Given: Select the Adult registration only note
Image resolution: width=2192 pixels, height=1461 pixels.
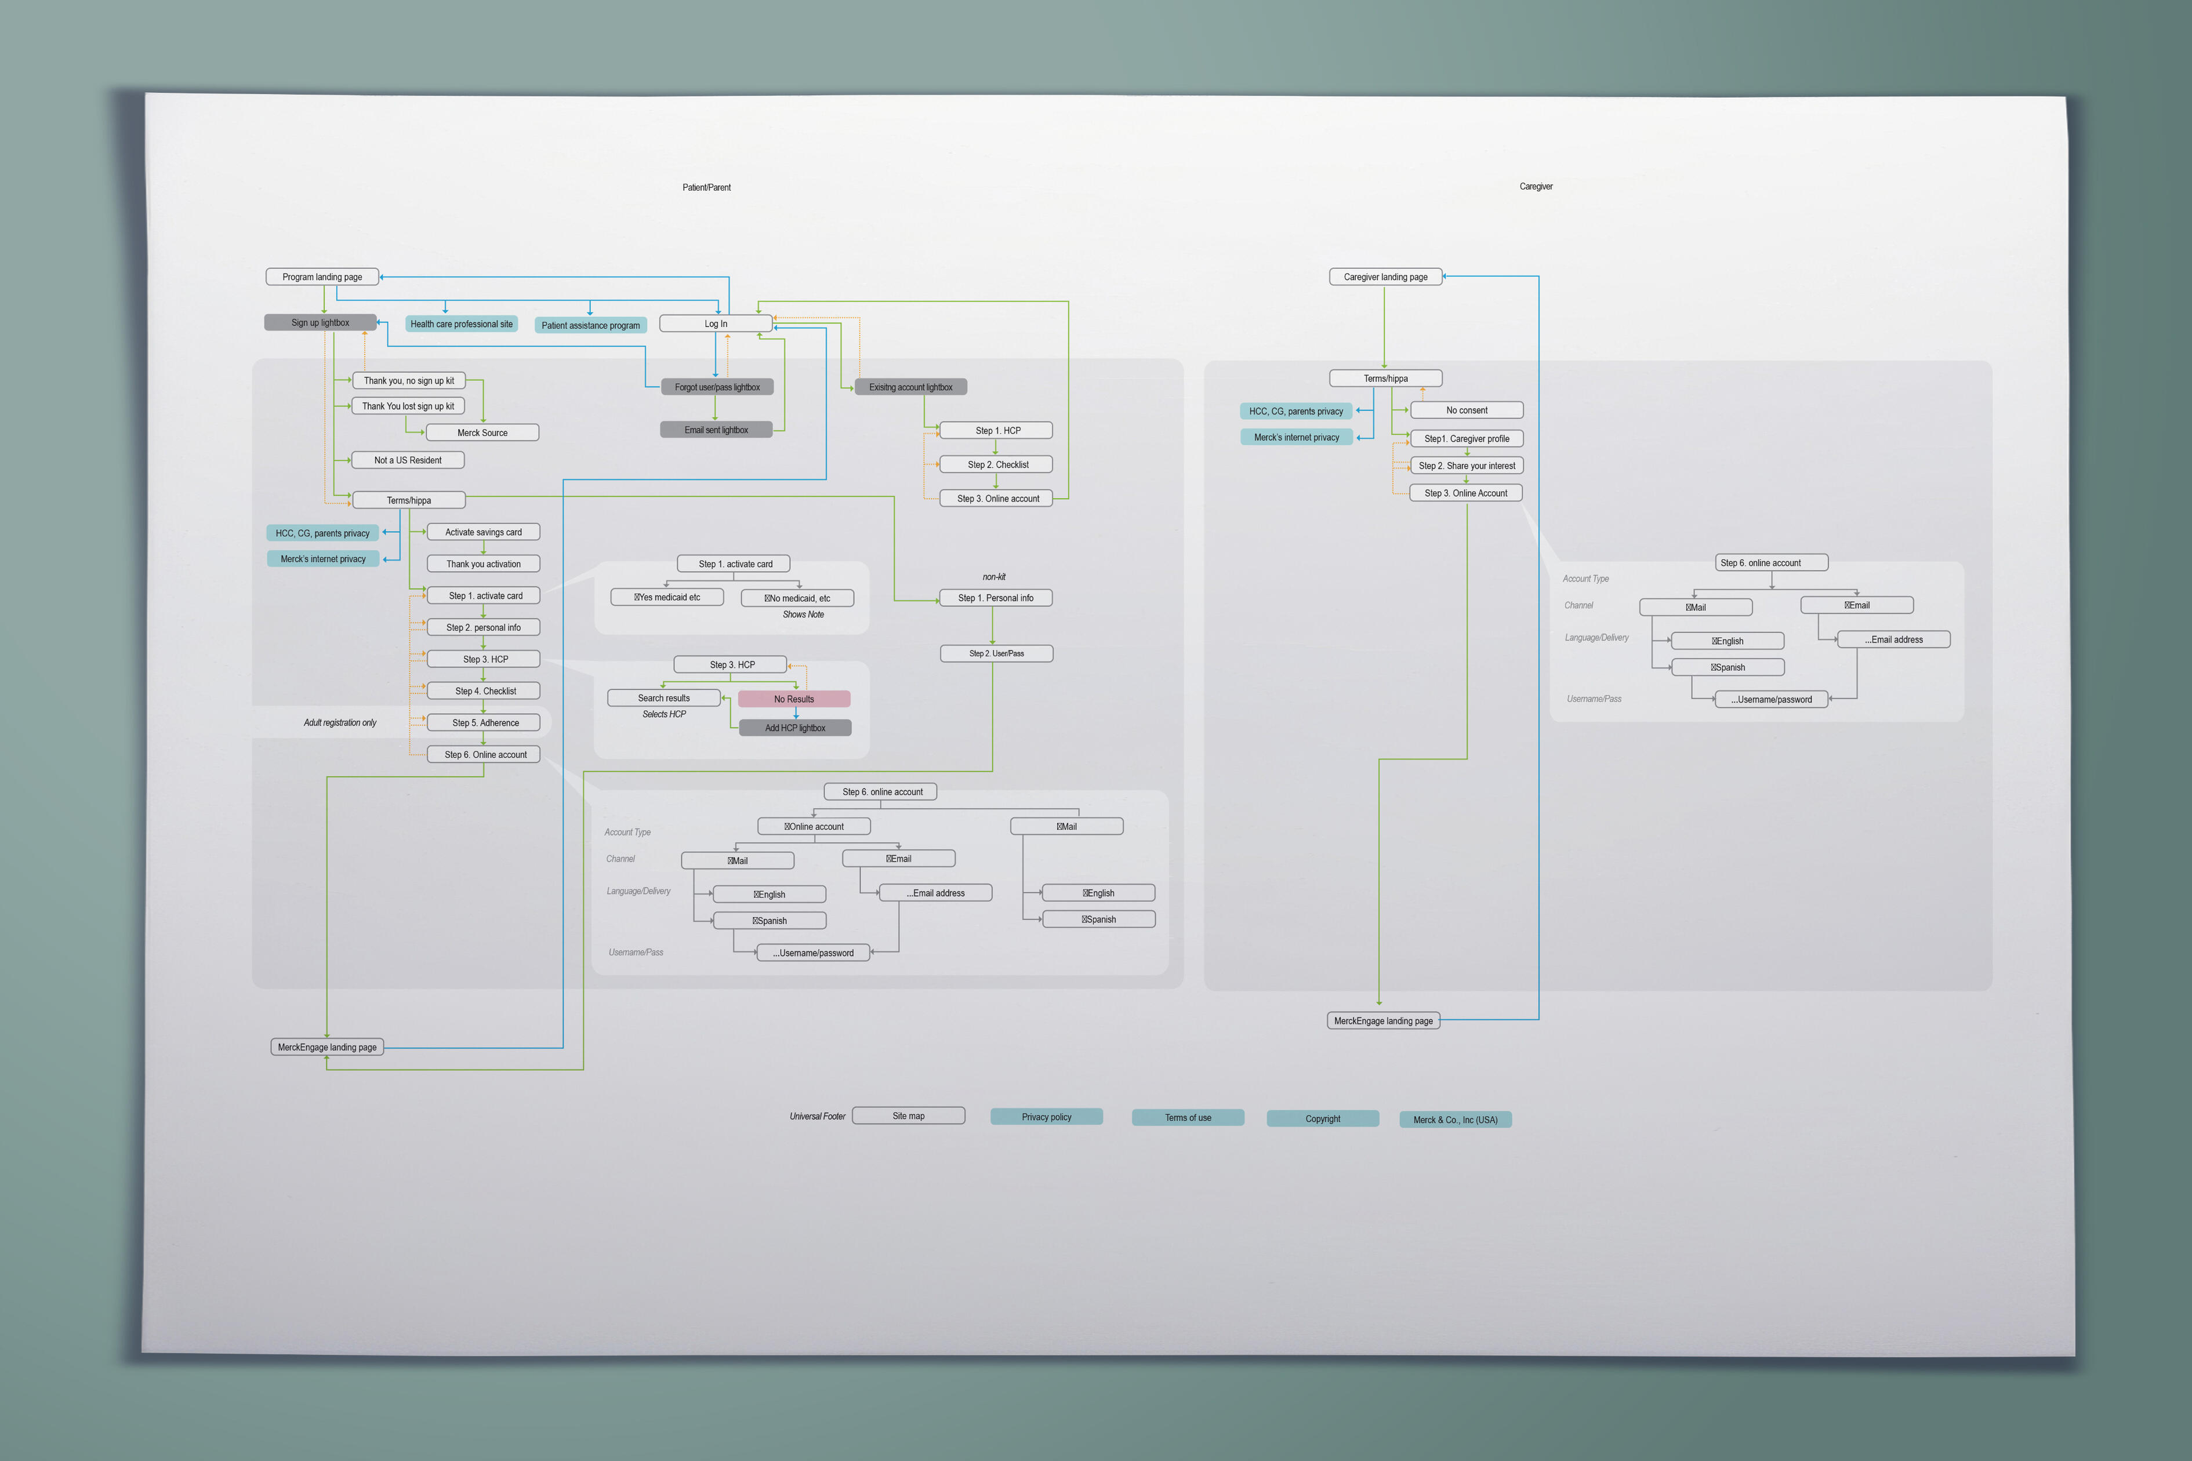Looking at the screenshot, I should (340, 722).
